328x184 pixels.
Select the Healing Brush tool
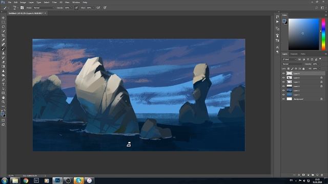3,44
